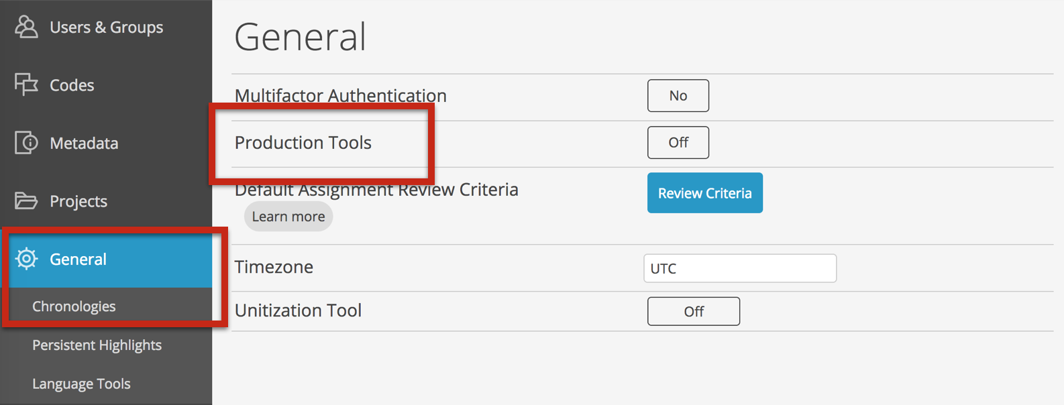
Task: Click the General page heading
Action: [x=300, y=36]
